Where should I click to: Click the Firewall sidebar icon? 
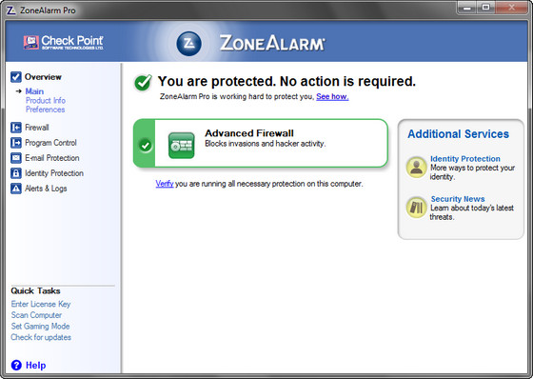tap(16, 128)
